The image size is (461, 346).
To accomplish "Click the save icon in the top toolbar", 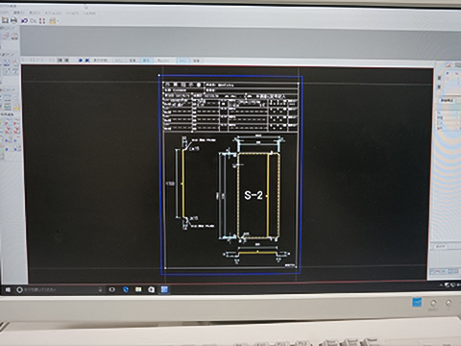I will coord(5,20).
